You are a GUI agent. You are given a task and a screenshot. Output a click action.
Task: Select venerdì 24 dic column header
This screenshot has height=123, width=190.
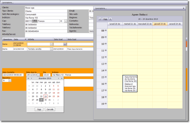click(175, 24)
